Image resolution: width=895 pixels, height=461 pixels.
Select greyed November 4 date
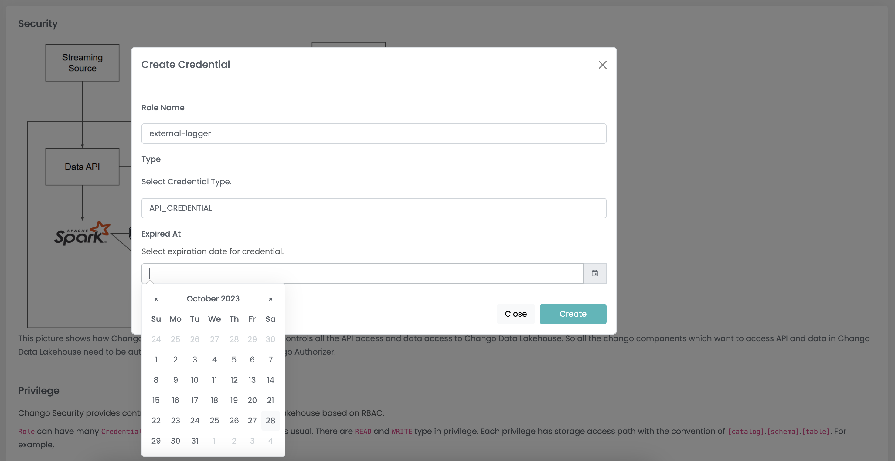click(x=270, y=441)
